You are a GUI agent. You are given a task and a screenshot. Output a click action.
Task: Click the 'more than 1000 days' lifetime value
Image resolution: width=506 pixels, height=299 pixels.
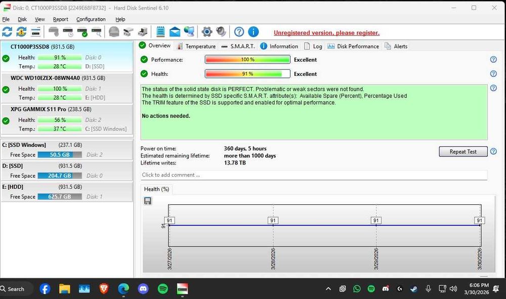coord(250,155)
